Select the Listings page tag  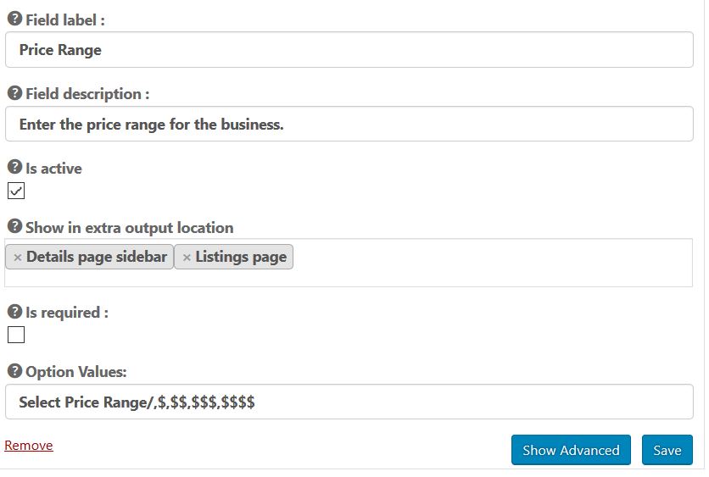pyautogui.click(x=241, y=257)
